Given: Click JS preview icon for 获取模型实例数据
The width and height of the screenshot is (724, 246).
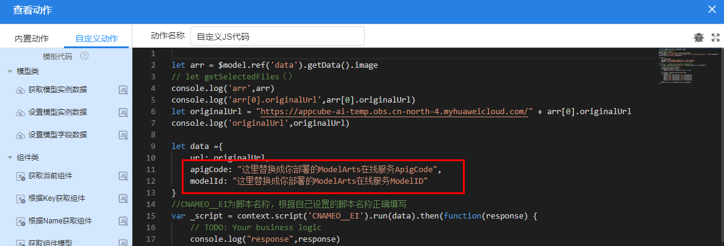Looking at the screenshot, I should [123, 90].
